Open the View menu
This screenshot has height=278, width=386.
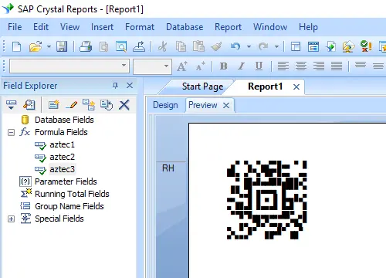[x=69, y=27]
